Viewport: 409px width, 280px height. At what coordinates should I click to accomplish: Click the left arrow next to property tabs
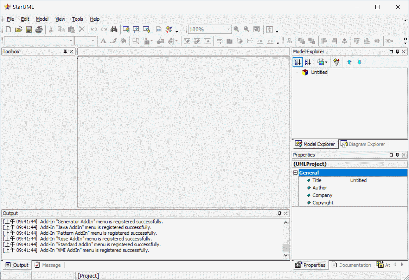(395, 265)
